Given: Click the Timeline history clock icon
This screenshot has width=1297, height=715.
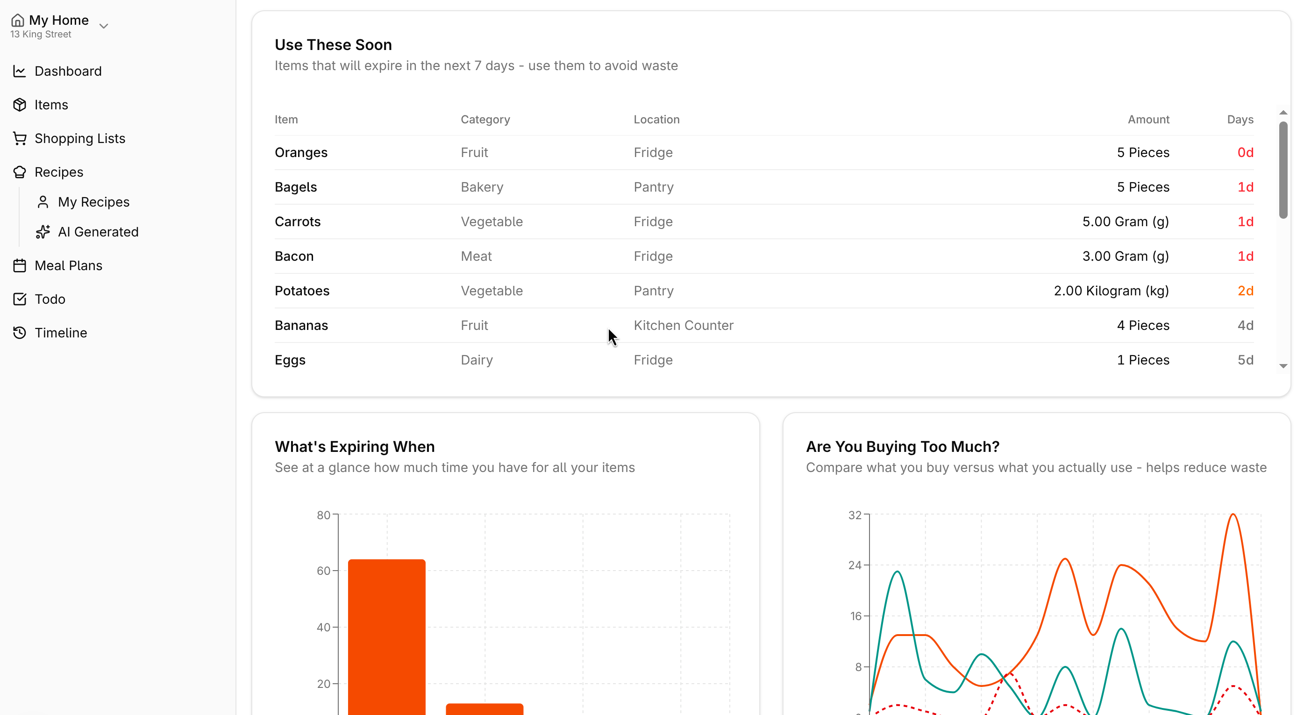Looking at the screenshot, I should coord(20,333).
